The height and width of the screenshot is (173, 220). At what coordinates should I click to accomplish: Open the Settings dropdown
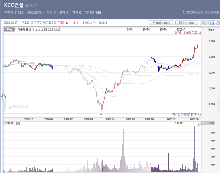pos(187,23)
